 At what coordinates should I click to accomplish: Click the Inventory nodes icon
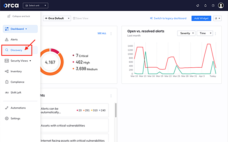pos(7,71)
